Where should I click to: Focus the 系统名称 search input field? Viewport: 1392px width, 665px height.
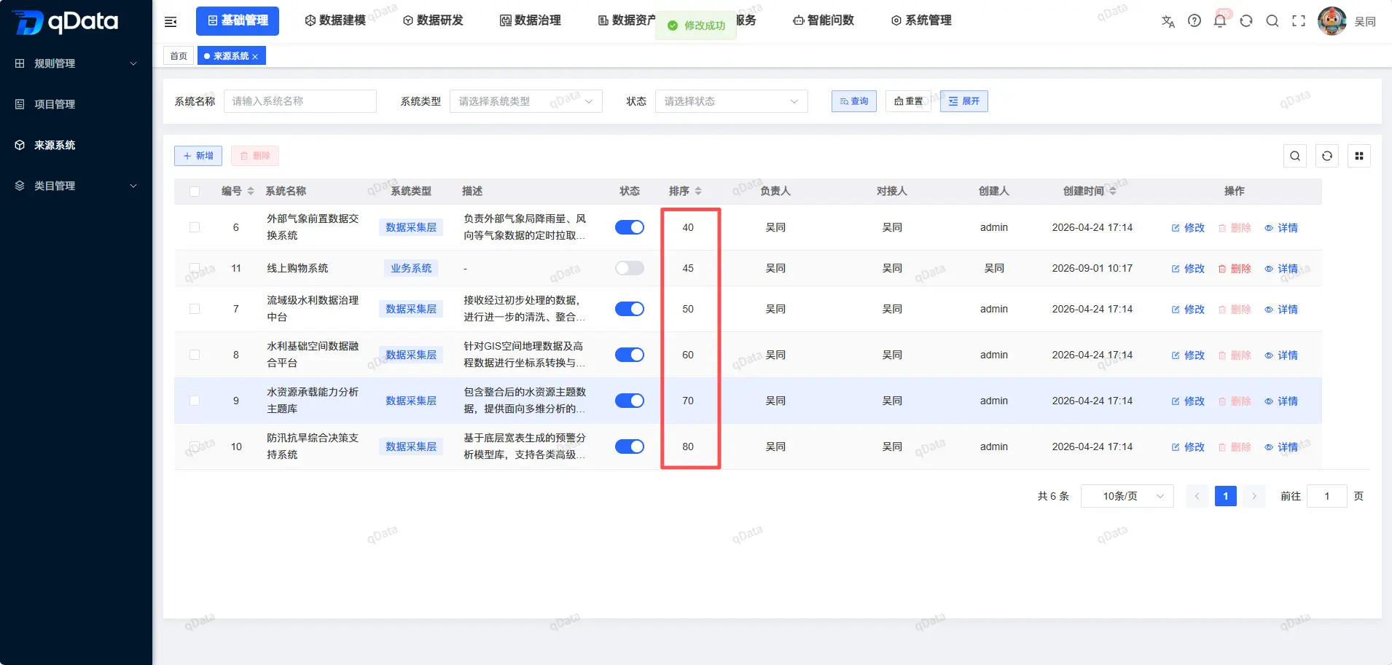pos(300,101)
